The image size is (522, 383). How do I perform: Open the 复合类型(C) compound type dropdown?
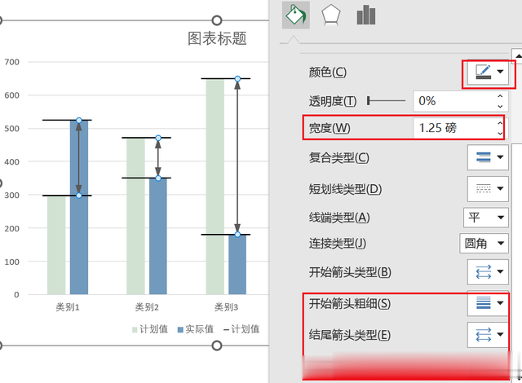pyautogui.click(x=488, y=157)
